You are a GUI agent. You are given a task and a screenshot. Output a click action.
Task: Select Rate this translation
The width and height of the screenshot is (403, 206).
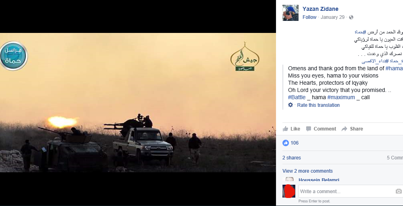click(318, 105)
